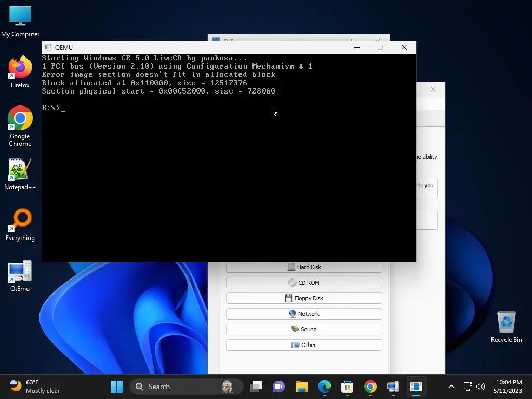Open the Recycle Bin
This screenshot has width=532, height=399.
pyautogui.click(x=506, y=327)
